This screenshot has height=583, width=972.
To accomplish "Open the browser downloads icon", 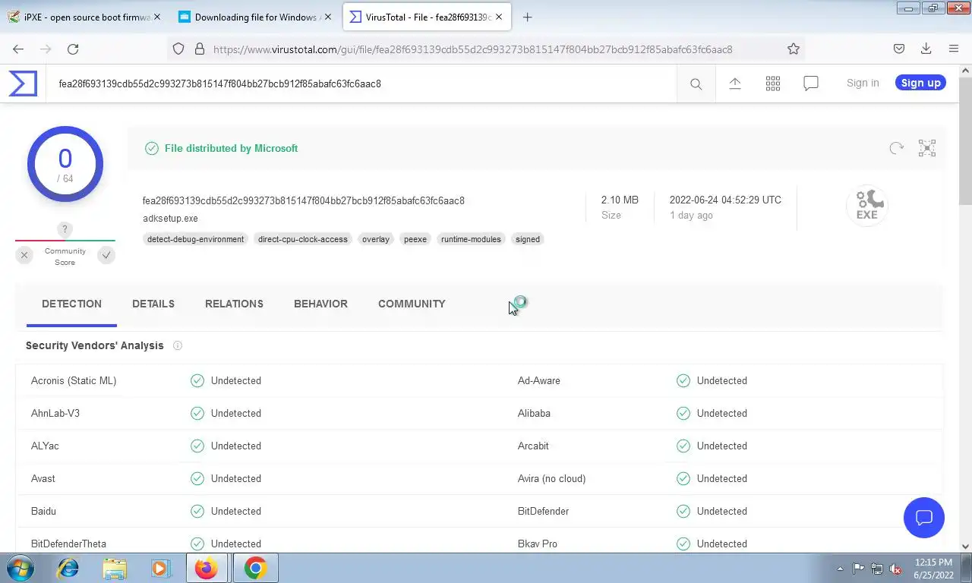I will [926, 49].
